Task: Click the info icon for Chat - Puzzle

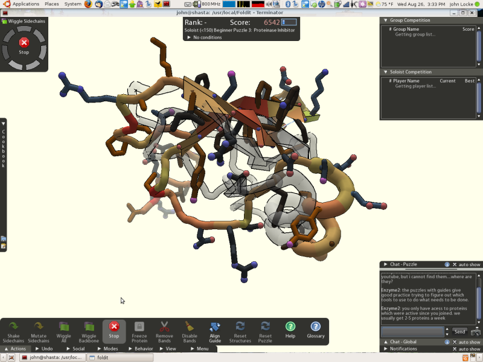Action: 447,264
